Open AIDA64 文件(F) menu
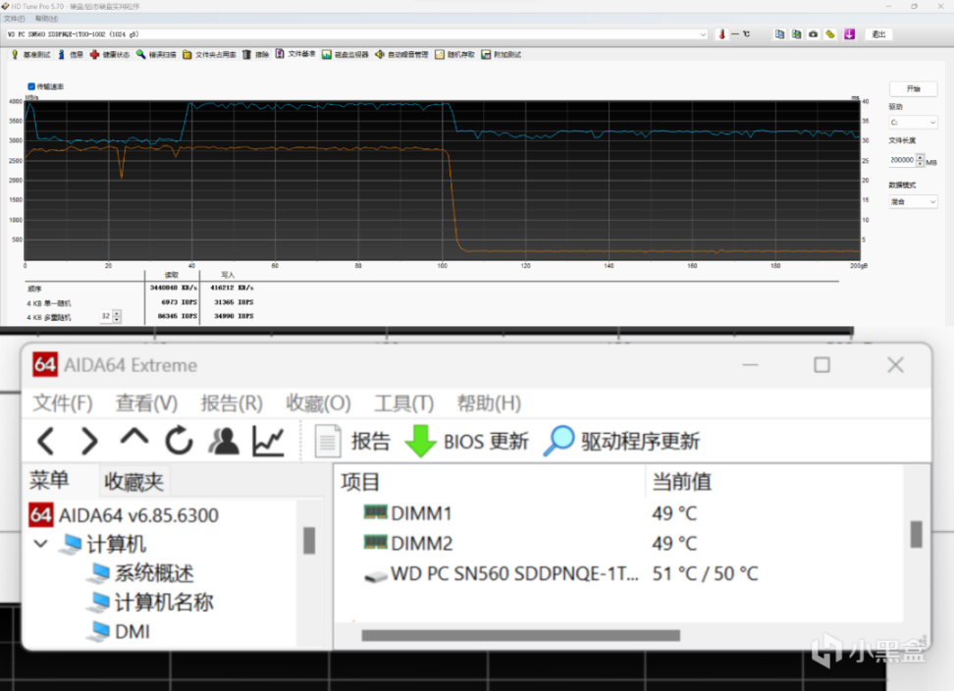Viewport: 954px width, 691px height. (x=63, y=403)
